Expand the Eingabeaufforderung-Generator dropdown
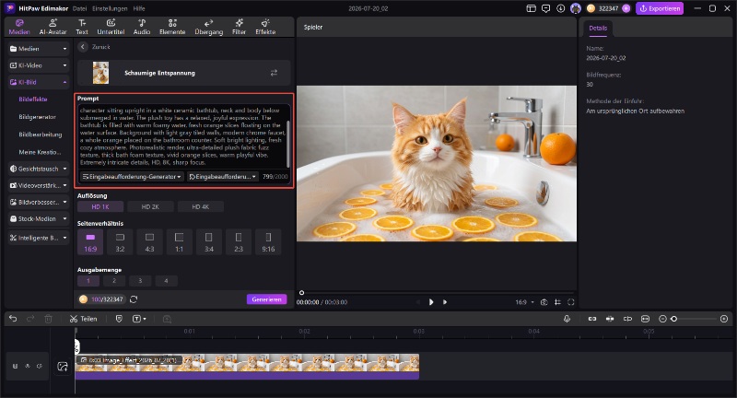The image size is (737, 398). 131,177
